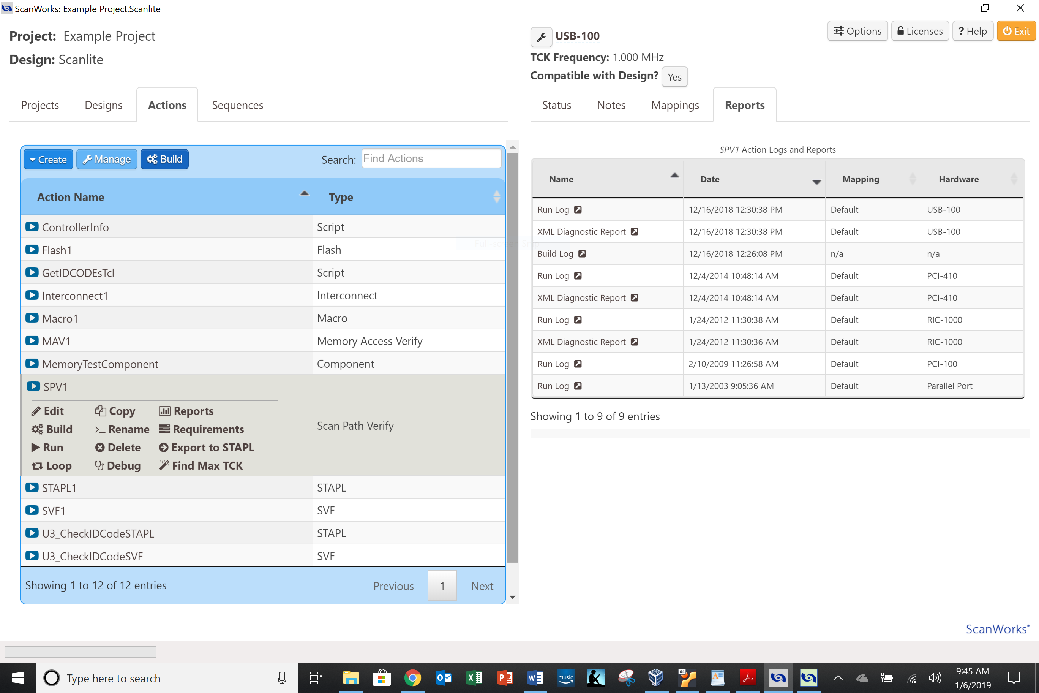
Task: Expand the MemoryTestComponent row arrow
Action: pos(32,364)
